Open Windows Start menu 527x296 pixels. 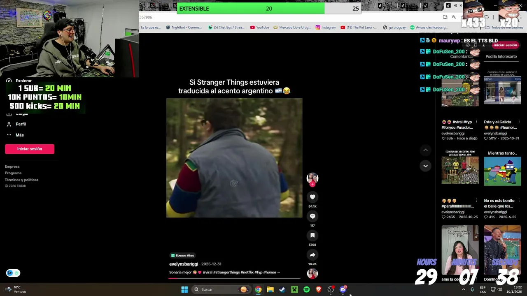(x=184, y=289)
